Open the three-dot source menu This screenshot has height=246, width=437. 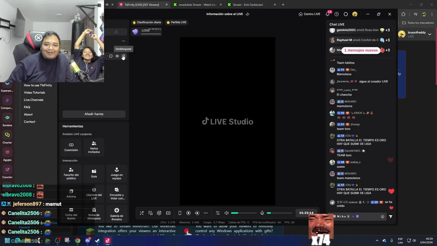click(124, 41)
